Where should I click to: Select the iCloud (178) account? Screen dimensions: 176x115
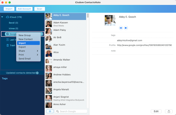click(x=16, y=17)
